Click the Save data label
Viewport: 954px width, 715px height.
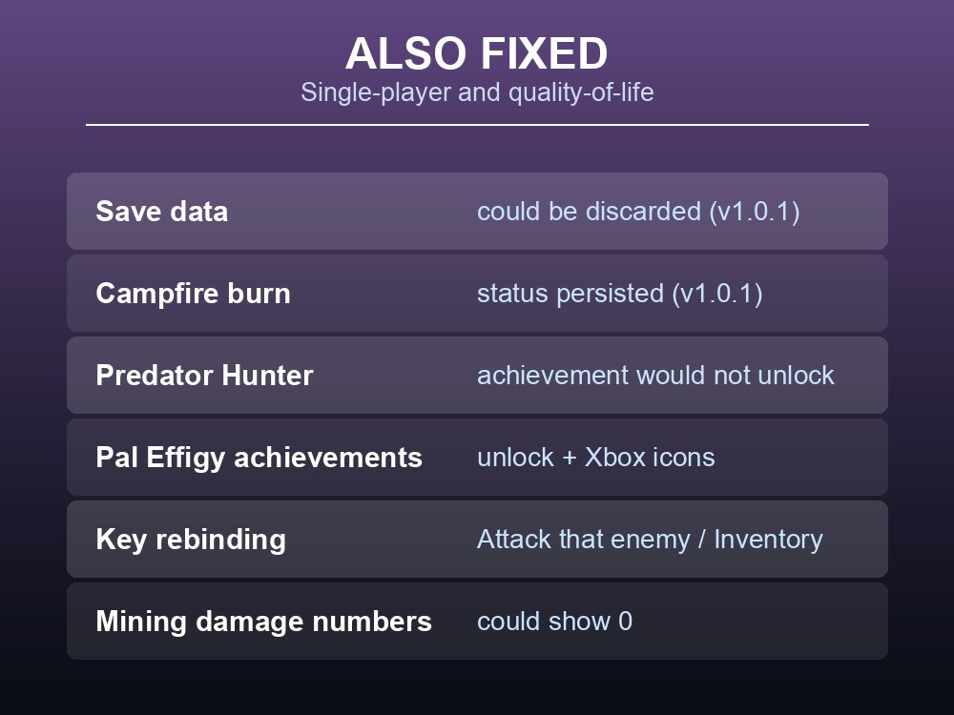162,212
